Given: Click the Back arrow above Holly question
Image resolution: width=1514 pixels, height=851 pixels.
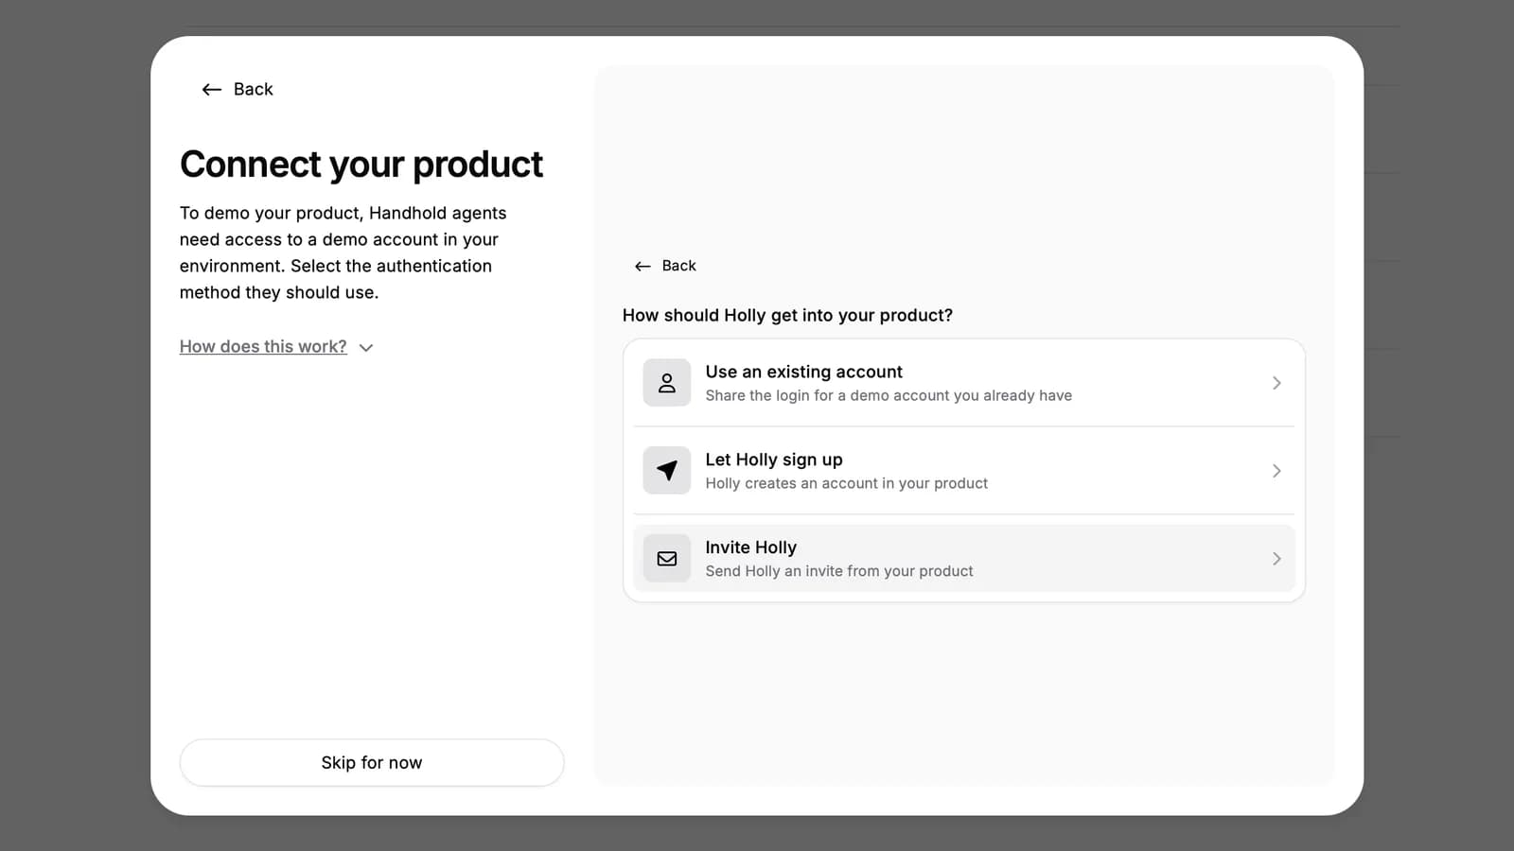Looking at the screenshot, I should click(643, 266).
